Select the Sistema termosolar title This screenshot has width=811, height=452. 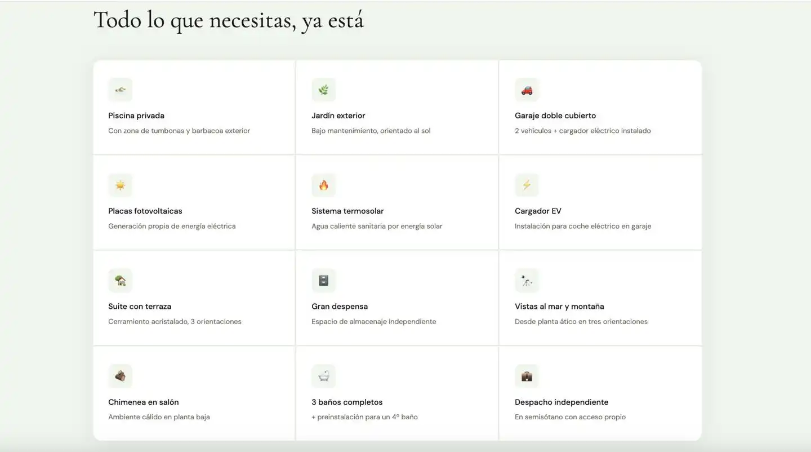tap(347, 211)
